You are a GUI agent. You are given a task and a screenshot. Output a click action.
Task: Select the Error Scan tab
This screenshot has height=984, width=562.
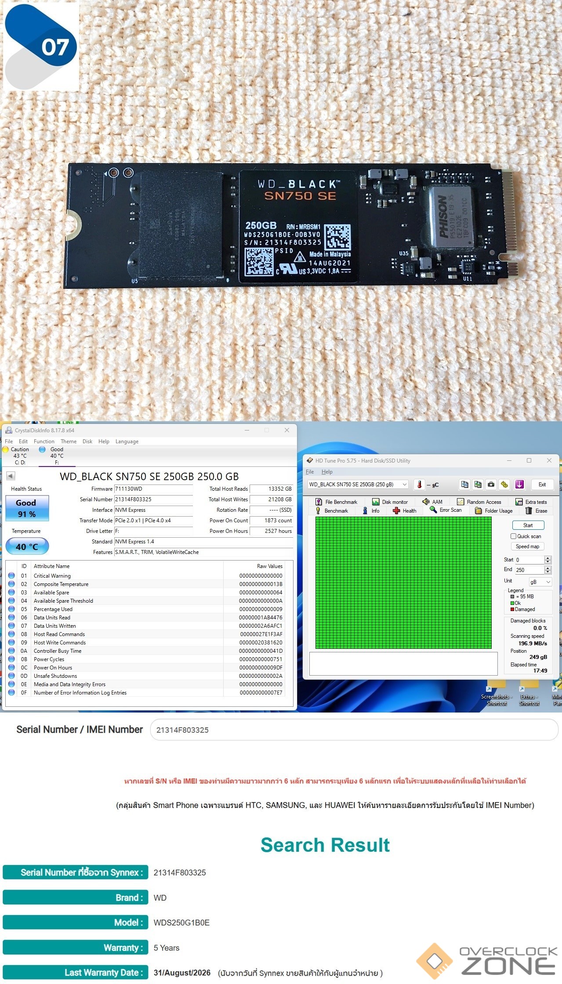point(446,510)
